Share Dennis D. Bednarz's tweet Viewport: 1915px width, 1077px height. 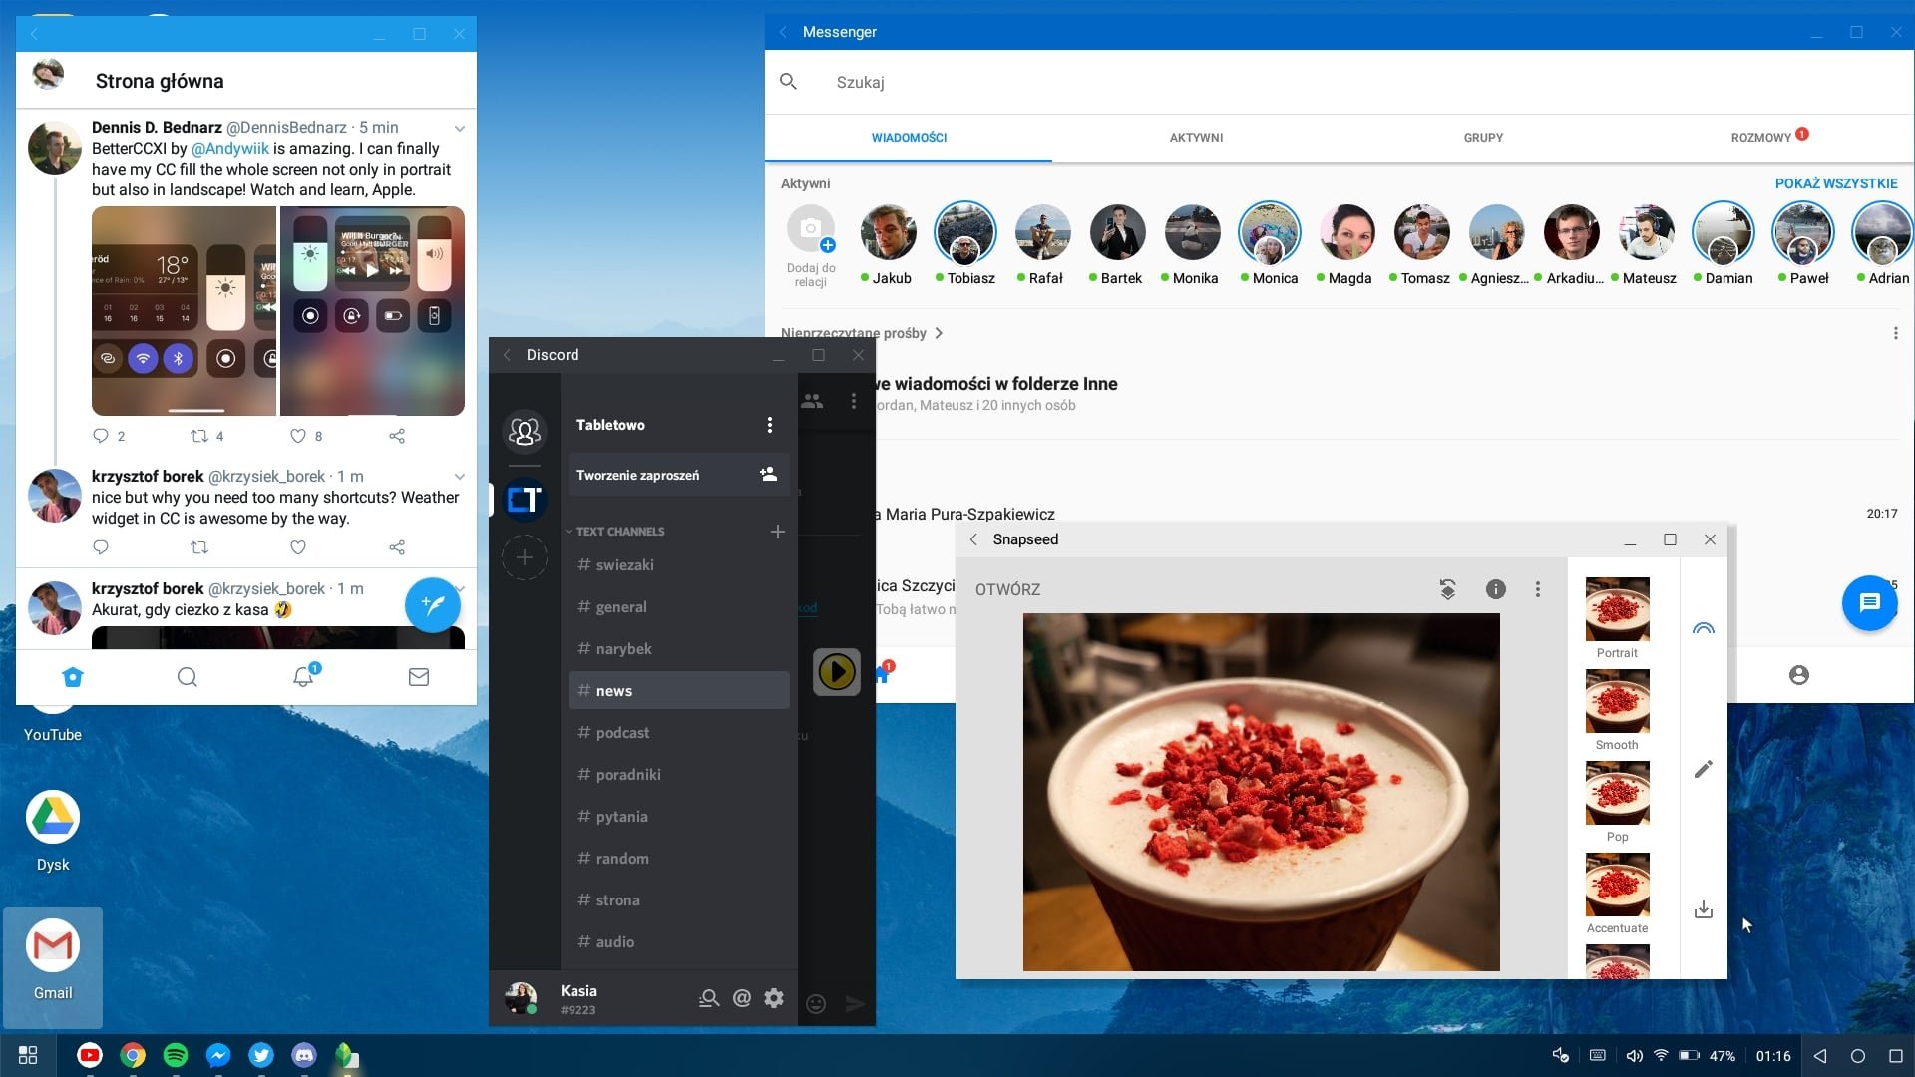[397, 436]
